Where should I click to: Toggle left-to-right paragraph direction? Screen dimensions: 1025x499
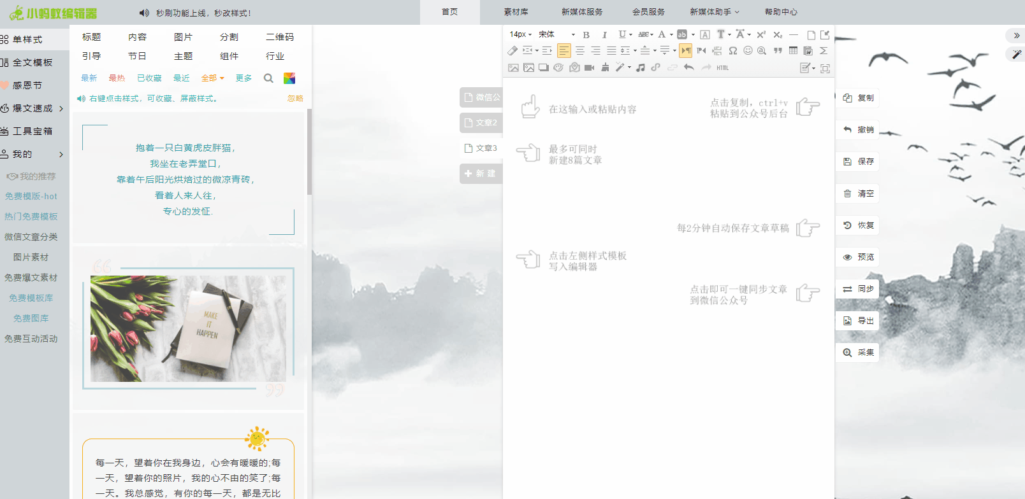click(x=685, y=50)
